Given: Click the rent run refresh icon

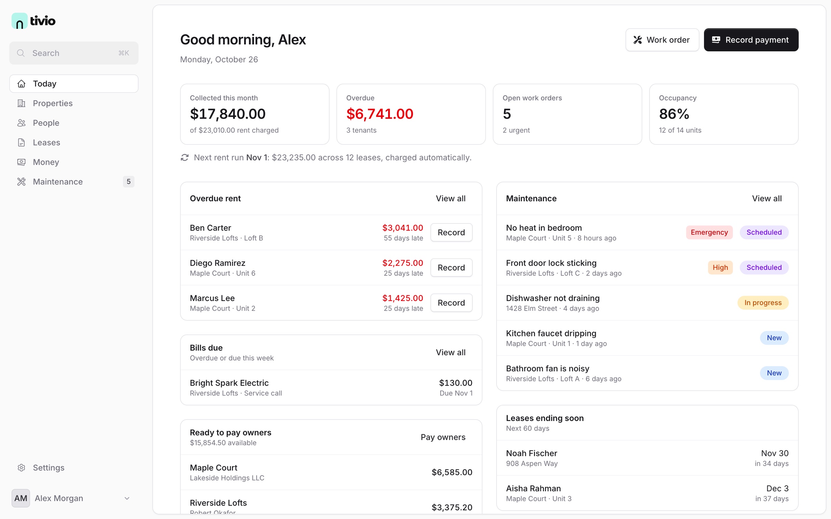Looking at the screenshot, I should [185, 157].
